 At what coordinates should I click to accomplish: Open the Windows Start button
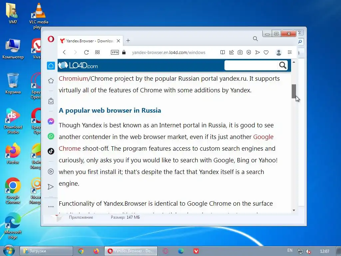tap(9, 251)
